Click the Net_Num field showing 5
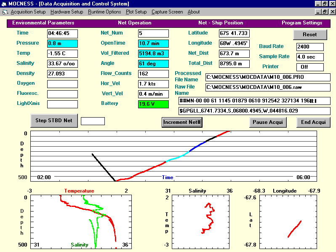 [153, 33]
